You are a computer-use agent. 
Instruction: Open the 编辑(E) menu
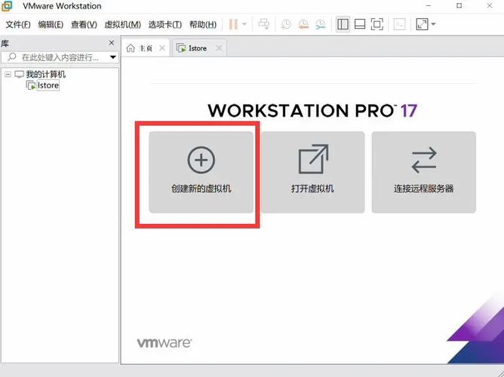click(x=51, y=24)
